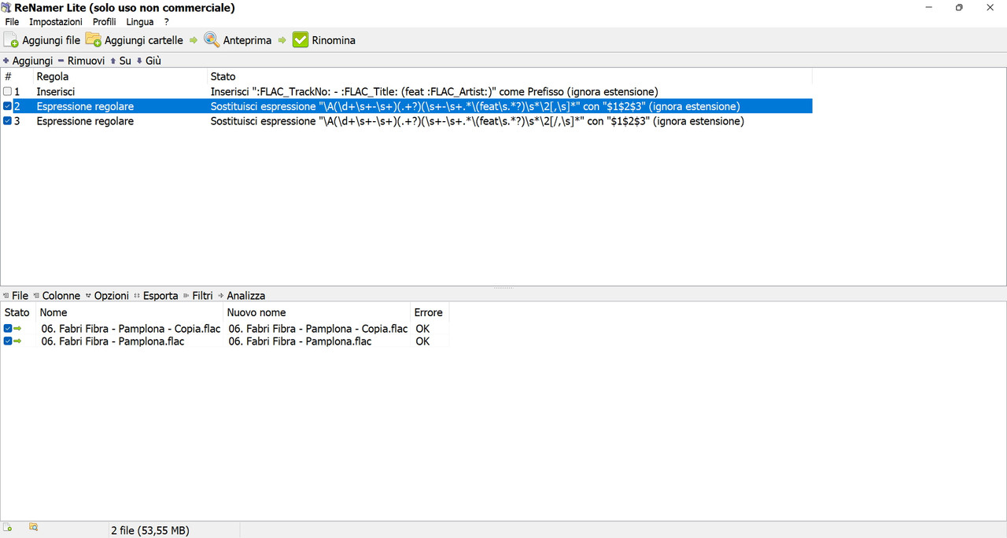The width and height of the screenshot is (1007, 538).
Task: Uncheck file '06. Fabri Fibra - Pamplona.flac' state box
Action: pos(8,341)
